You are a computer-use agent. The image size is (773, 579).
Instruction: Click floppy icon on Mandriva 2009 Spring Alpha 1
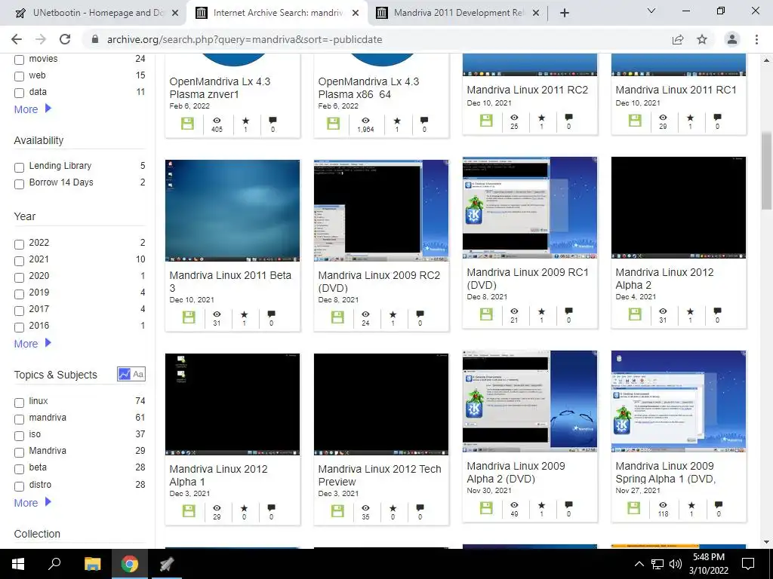634,507
